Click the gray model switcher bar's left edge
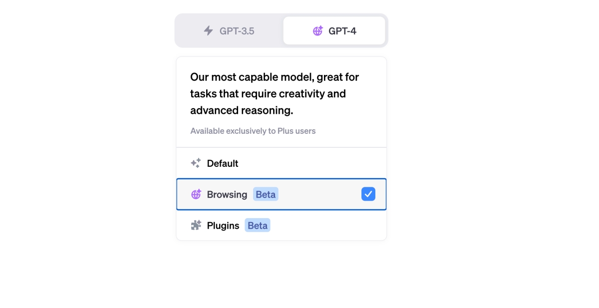 (x=178, y=31)
